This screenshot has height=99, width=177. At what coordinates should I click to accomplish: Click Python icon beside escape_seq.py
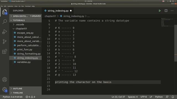point(15,33)
